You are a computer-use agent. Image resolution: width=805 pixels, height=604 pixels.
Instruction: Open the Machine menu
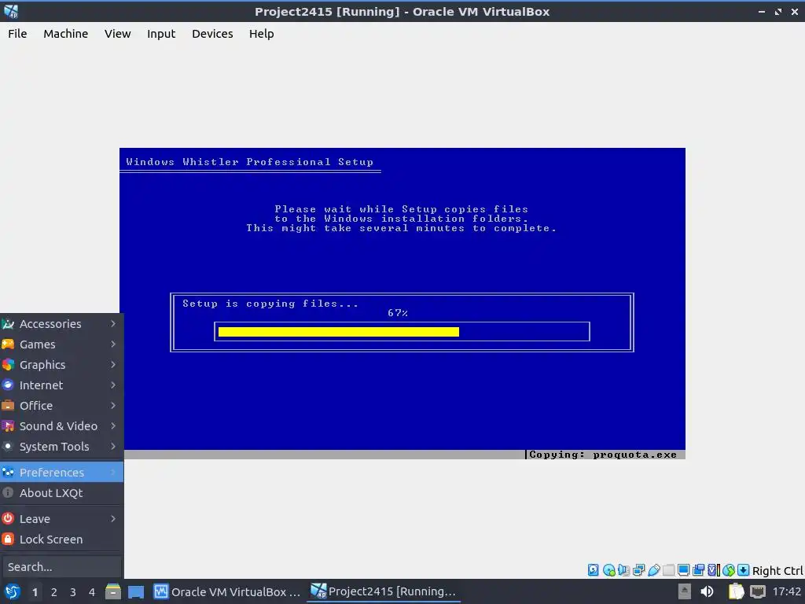point(66,33)
